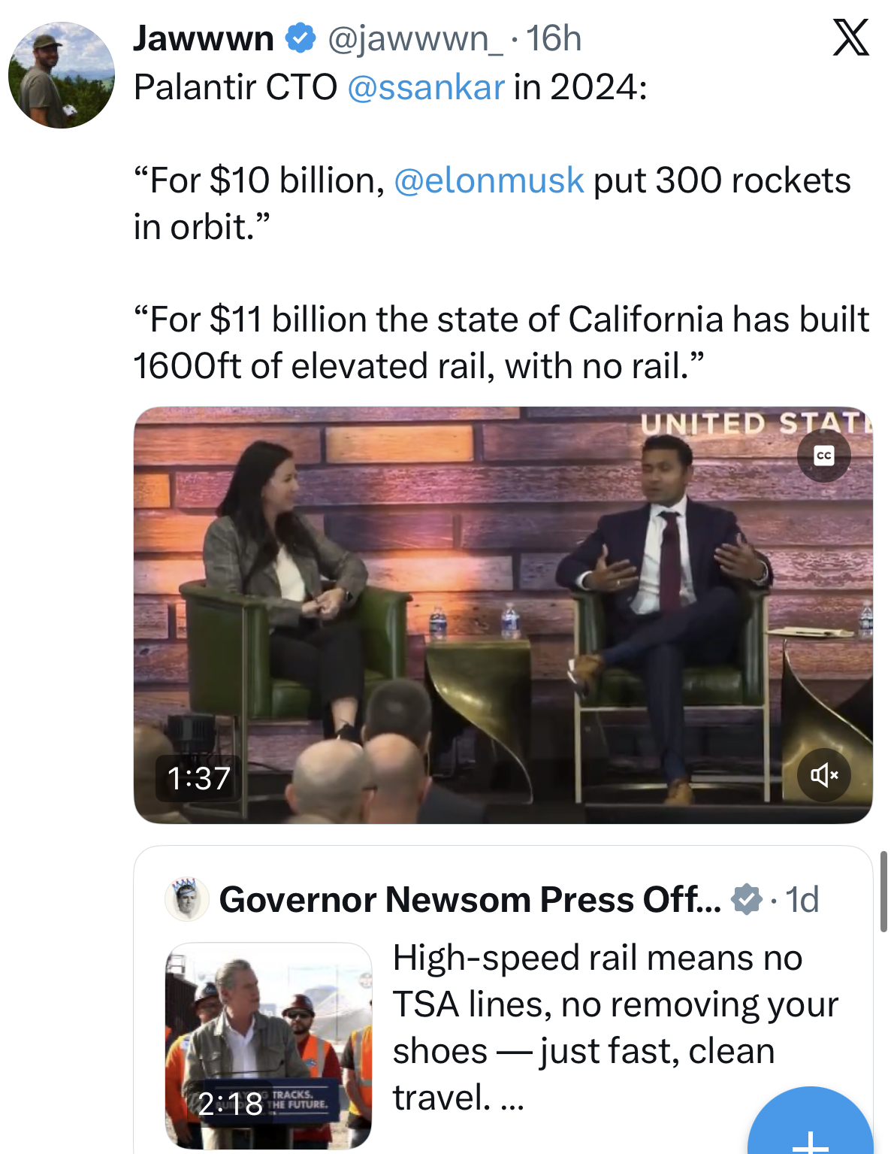Click the page scrollbar on right edge
The width and height of the screenshot is (894, 1154).
[x=883, y=892]
